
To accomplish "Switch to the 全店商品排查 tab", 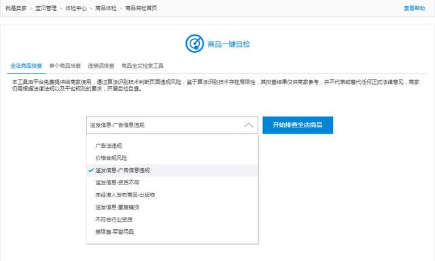I will point(27,66).
